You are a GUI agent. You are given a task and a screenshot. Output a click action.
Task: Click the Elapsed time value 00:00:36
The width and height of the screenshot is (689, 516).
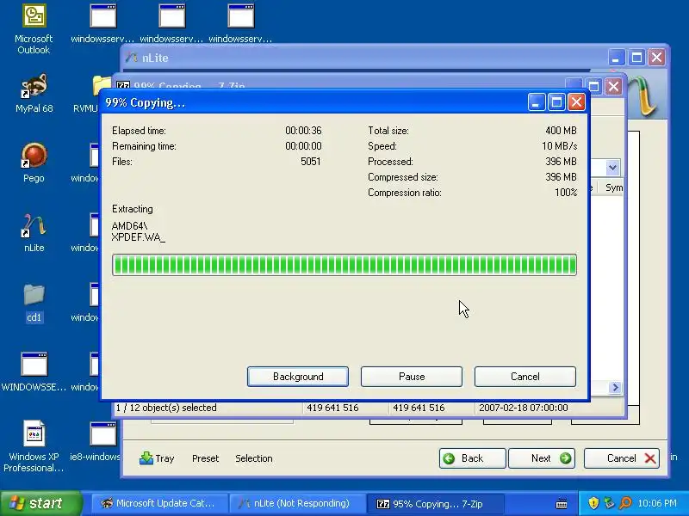(303, 131)
